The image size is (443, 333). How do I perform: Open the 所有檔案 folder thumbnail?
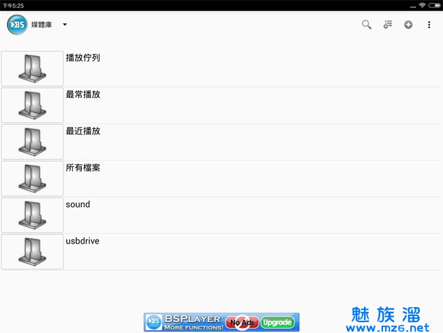point(33,178)
